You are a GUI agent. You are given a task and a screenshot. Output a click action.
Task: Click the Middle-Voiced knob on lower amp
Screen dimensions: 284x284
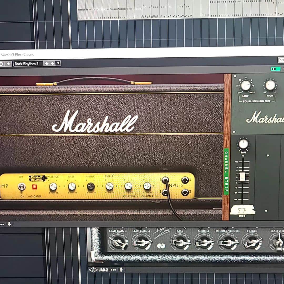228,242
